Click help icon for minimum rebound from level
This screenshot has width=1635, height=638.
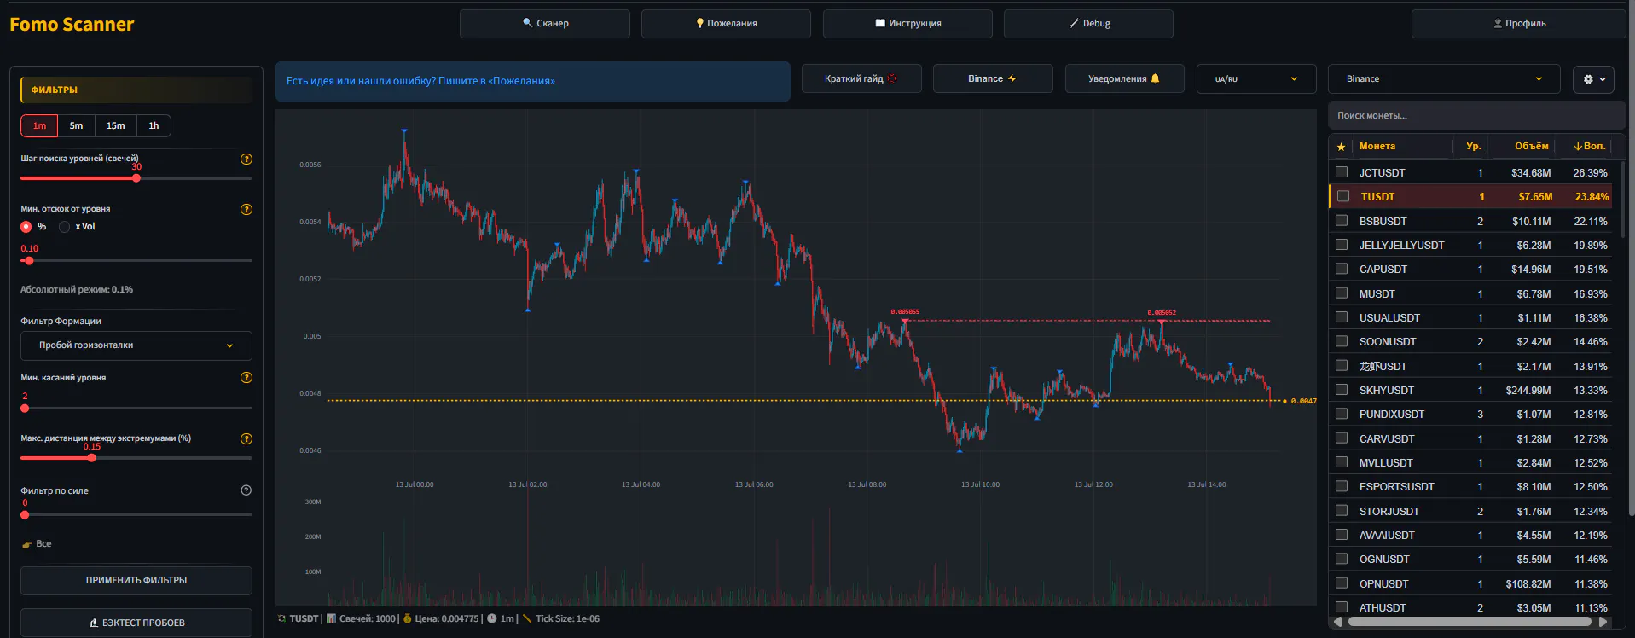[246, 210]
